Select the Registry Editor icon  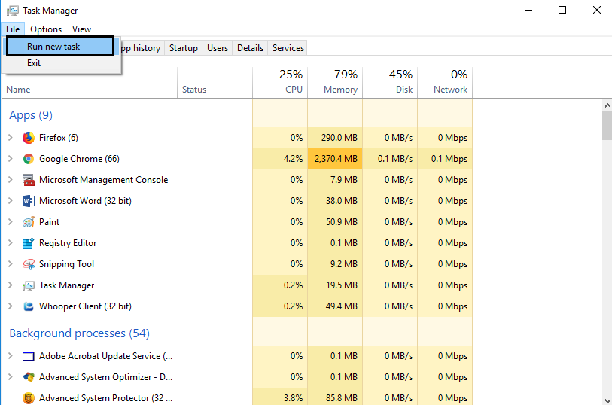29,243
